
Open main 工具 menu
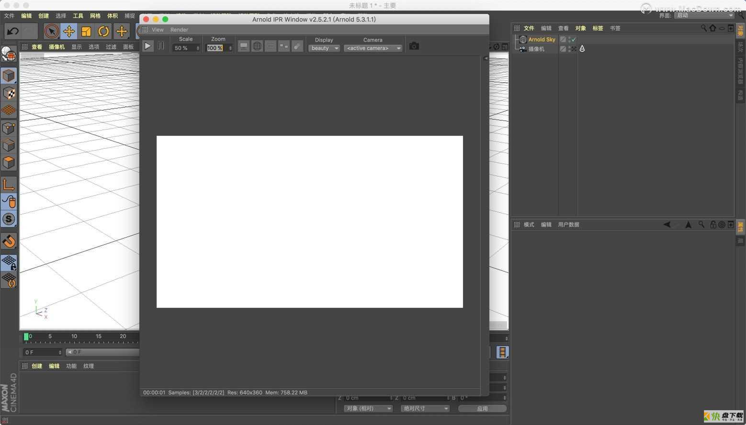point(78,16)
